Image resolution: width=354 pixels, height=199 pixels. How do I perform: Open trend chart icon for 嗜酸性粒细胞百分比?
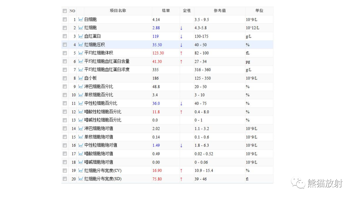tap(80, 112)
